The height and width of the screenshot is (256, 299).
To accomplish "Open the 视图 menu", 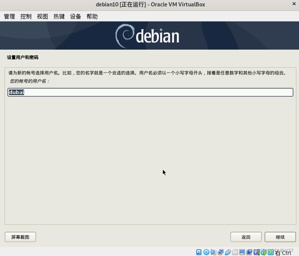I will 42,17.
